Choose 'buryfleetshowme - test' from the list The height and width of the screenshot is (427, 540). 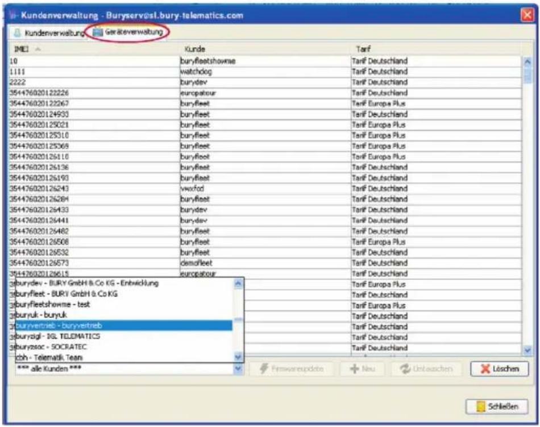click(x=124, y=304)
